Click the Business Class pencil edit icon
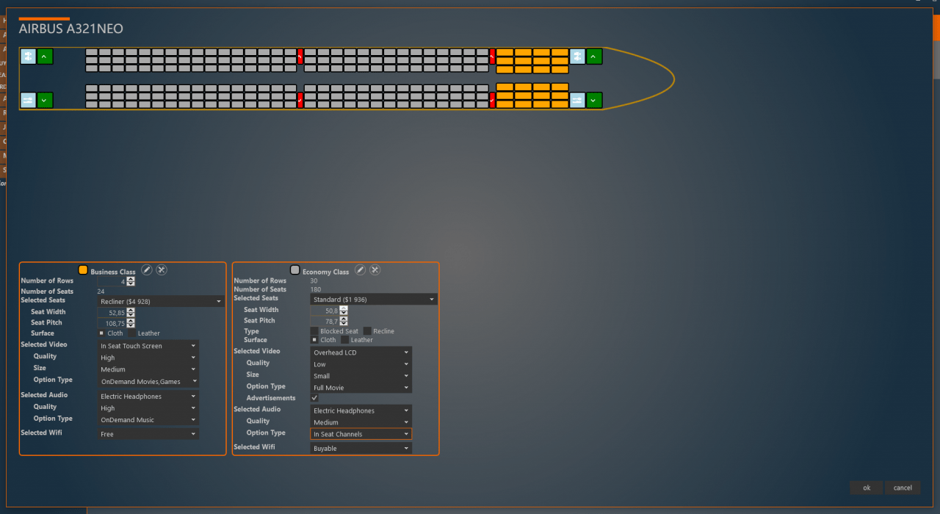The height and width of the screenshot is (514, 940). (147, 270)
